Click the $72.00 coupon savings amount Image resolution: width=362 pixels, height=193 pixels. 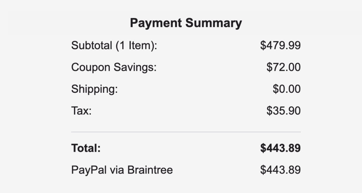point(284,67)
